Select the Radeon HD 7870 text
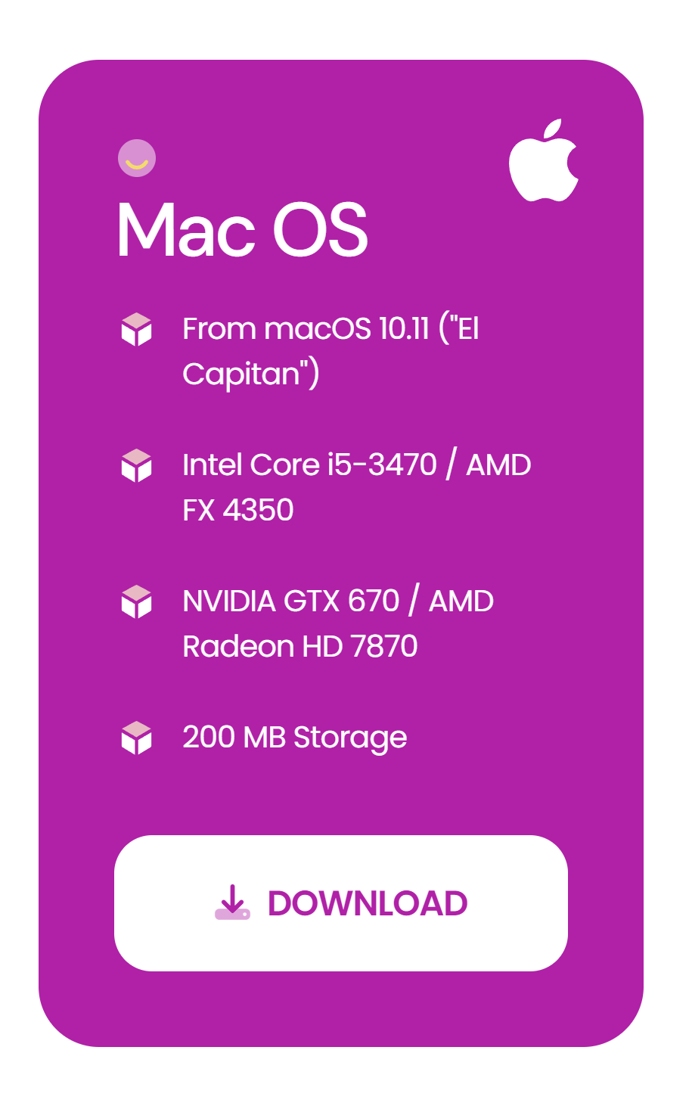This screenshot has width=689, height=1103. pyautogui.click(x=300, y=647)
